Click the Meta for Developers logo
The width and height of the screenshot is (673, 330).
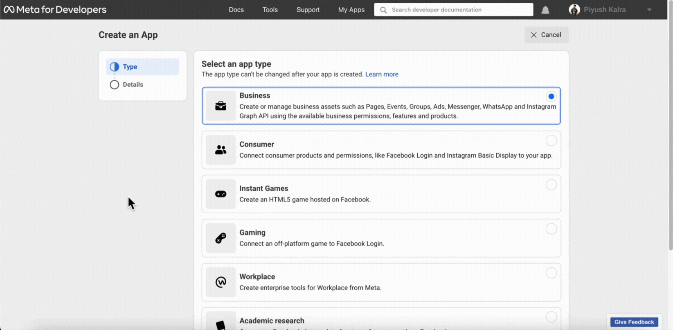point(55,9)
